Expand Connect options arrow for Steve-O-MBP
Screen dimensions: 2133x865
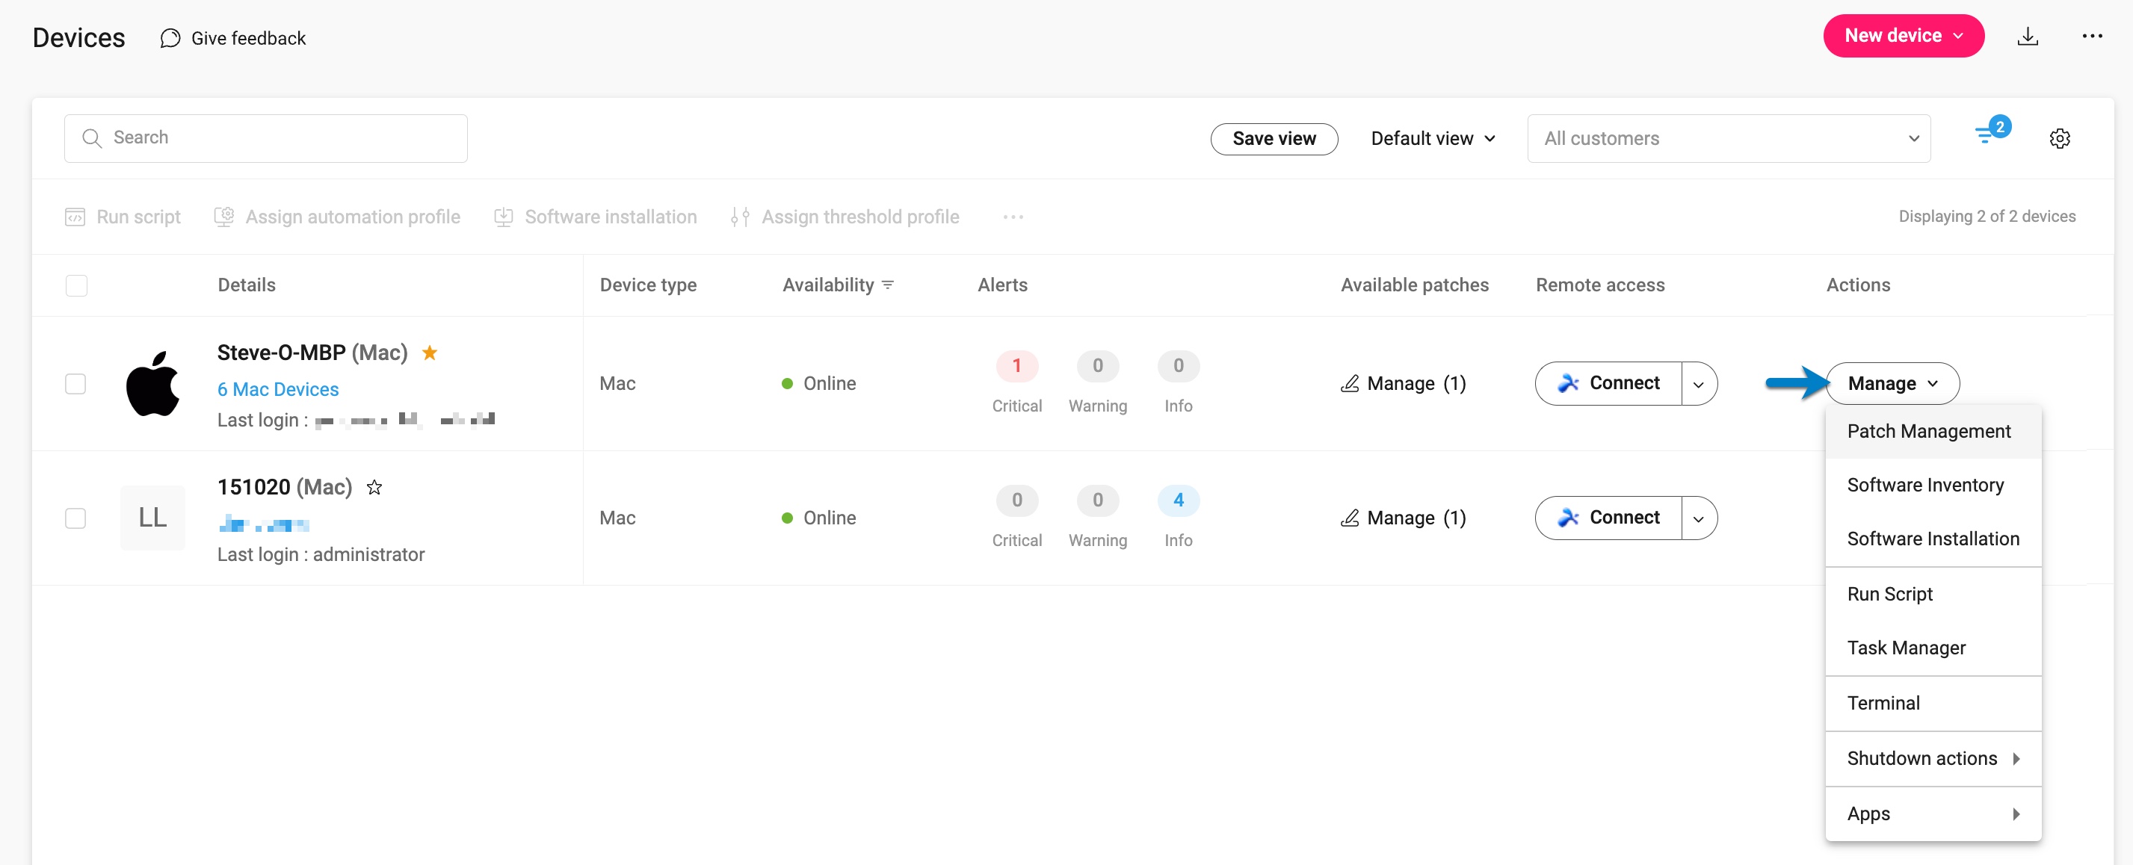pyautogui.click(x=1698, y=384)
